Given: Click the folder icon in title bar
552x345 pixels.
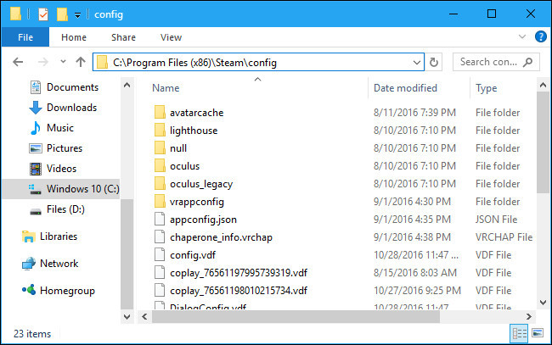Looking at the screenshot, I should coord(15,14).
